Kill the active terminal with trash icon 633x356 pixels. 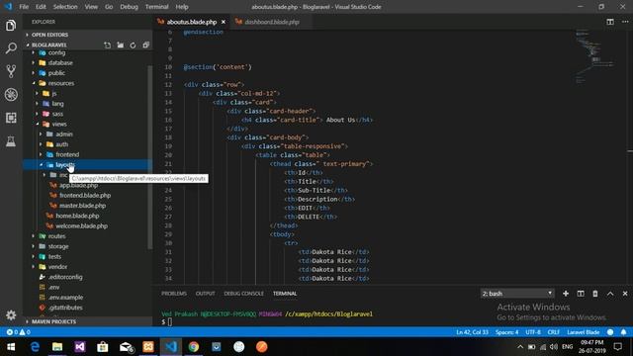click(x=595, y=294)
